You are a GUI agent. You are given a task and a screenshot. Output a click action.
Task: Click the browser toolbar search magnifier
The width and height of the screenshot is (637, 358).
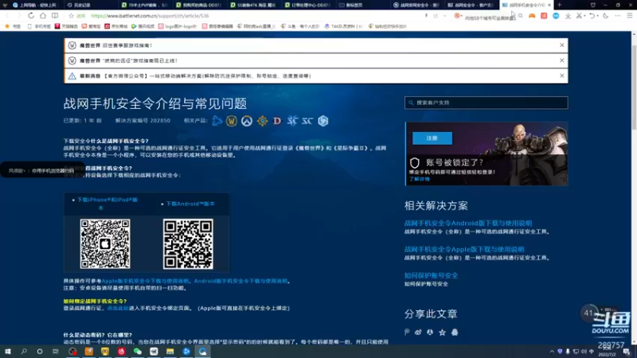coord(521,15)
